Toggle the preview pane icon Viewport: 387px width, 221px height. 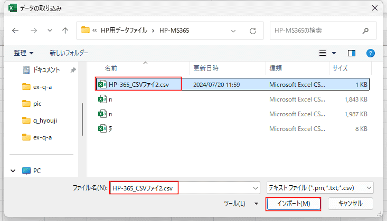click(352, 53)
